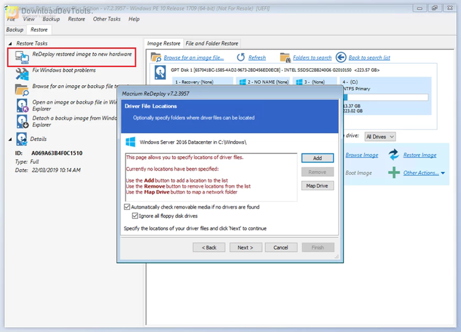This screenshot has height=332, width=461.
Task: Click the Browse for an image file folder icon
Action: pos(156,57)
